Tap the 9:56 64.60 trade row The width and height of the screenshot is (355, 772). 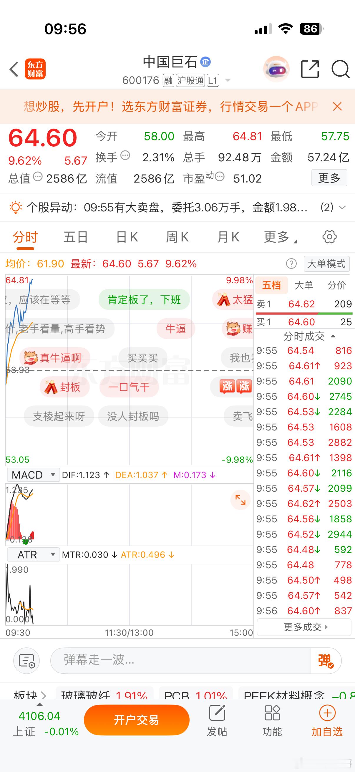[x=304, y=610]
